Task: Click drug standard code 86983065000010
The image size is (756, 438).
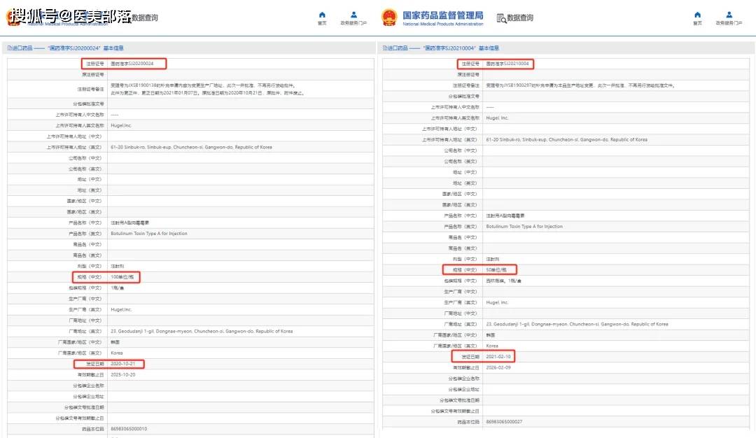Action: (x=129, y=428)
